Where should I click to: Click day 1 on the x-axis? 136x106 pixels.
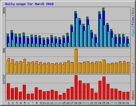click(x=9, y=103)
